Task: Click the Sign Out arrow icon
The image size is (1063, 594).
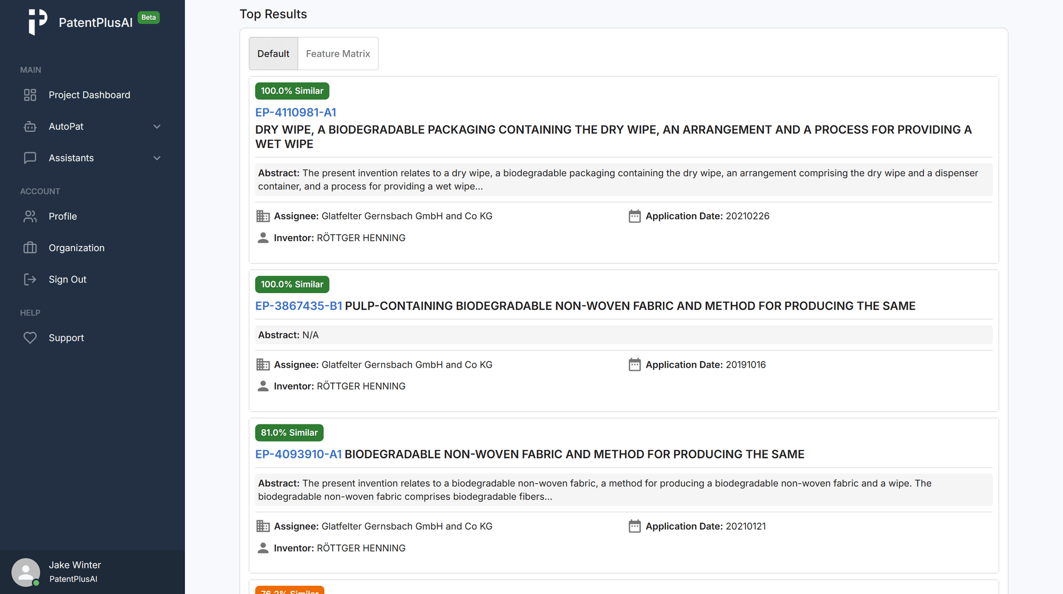Action: [x=30, y=279]
